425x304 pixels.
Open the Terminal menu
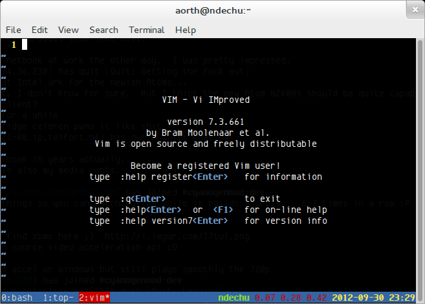[146, 30]
